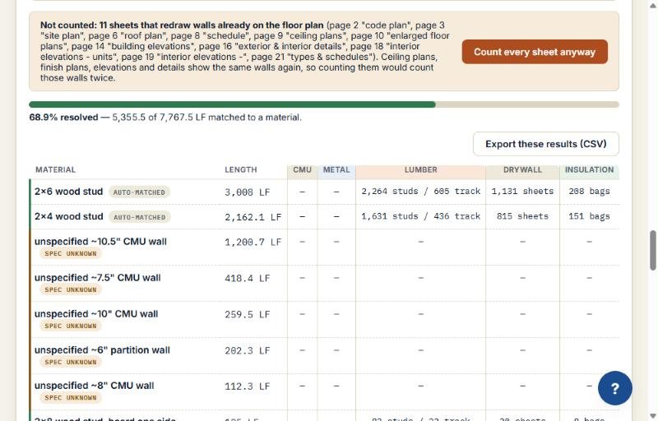This screenshot has width=658, height=421.
Task: Click the 2×6 wood stud row name
Action: [x=68, y=192]
